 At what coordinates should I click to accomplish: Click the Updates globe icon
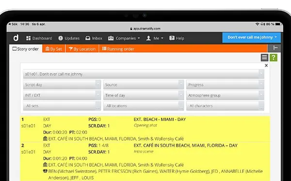click(61, 38)
